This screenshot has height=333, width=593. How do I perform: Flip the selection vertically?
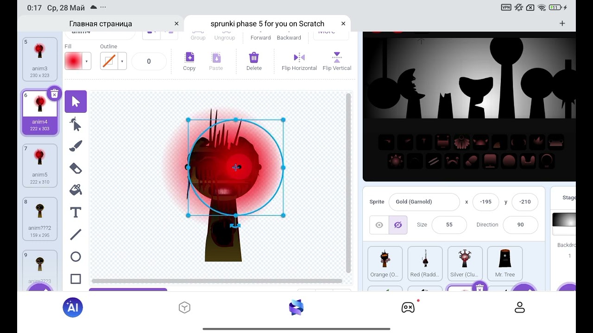coord(337,62)
